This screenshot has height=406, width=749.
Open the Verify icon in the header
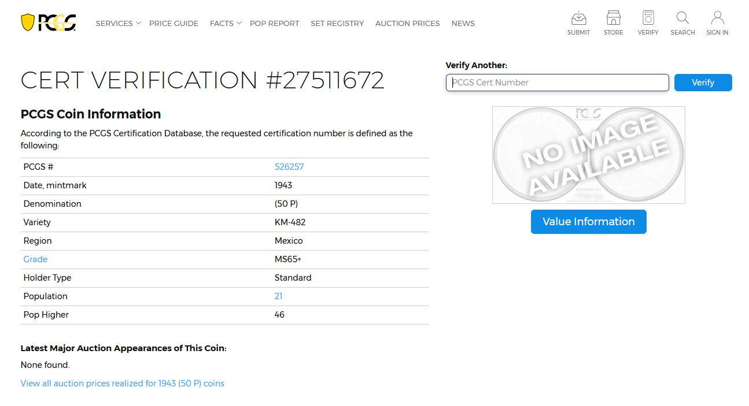click(648, 23)
